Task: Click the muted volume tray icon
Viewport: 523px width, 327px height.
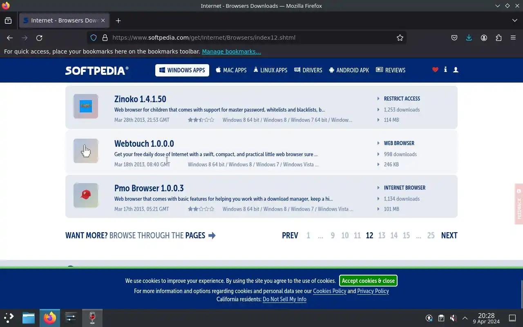Action: point(453,318)
